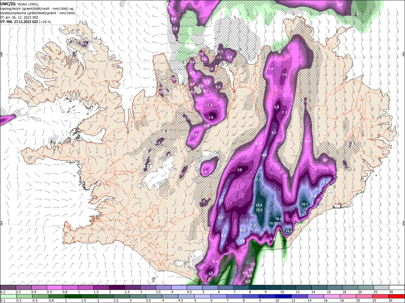The width and height of the screenshot is (405, 303).
Task: Click the 13.4 precipitation value on the map
Action: coord(259,205)
